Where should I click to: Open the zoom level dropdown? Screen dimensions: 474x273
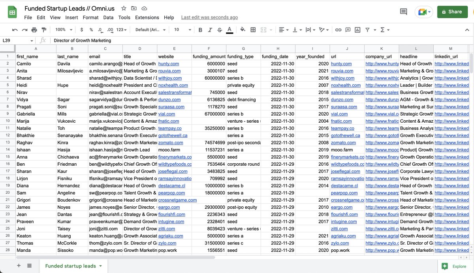click(x=63, y=30)
